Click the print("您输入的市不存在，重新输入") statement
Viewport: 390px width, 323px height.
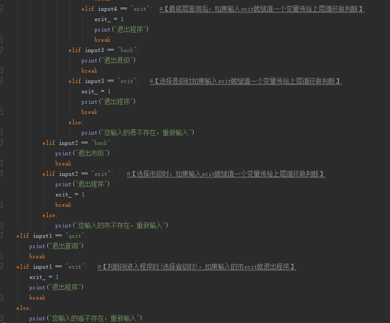[x=112, y=225]
